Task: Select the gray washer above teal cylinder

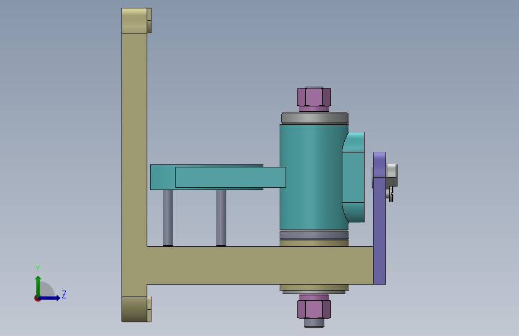Action: click(315, 118)
